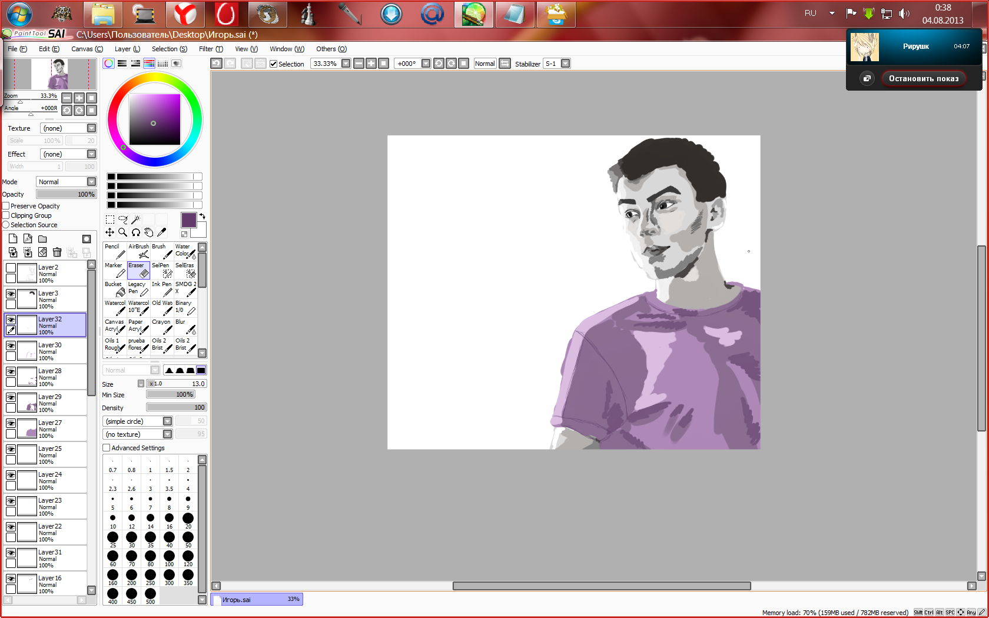Show Layer2 by its visibility box
The height and width of the screenshot is (618, 989).
(11, 268)
